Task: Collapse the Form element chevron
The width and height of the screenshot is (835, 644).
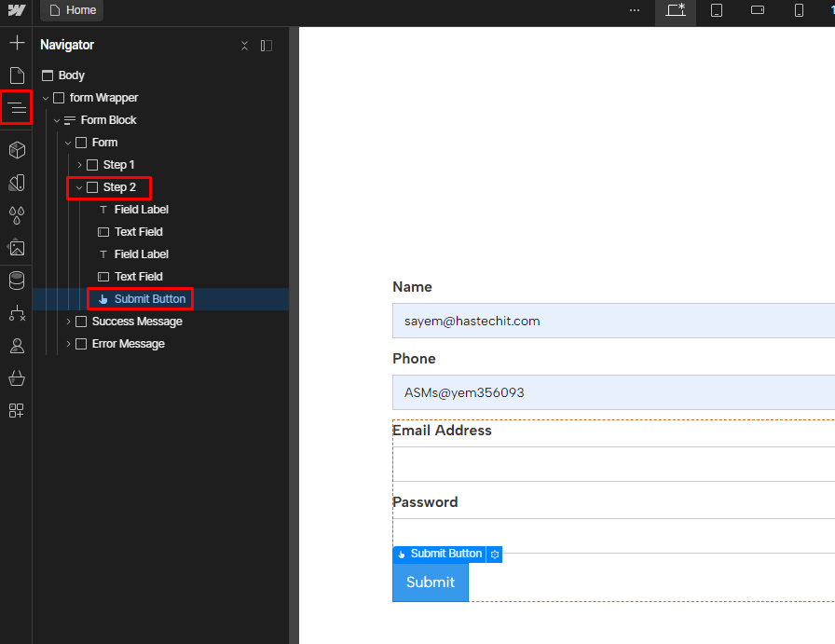Action: coord(68,143)
